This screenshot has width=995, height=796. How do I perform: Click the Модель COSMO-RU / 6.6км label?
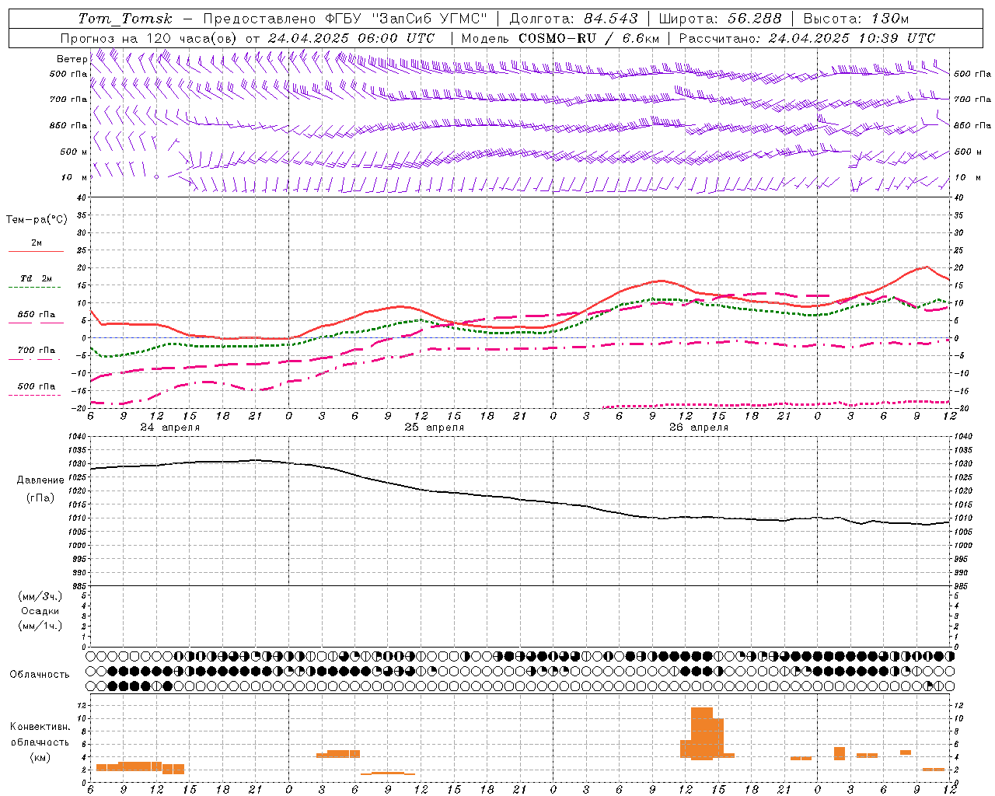click(560, 38)
